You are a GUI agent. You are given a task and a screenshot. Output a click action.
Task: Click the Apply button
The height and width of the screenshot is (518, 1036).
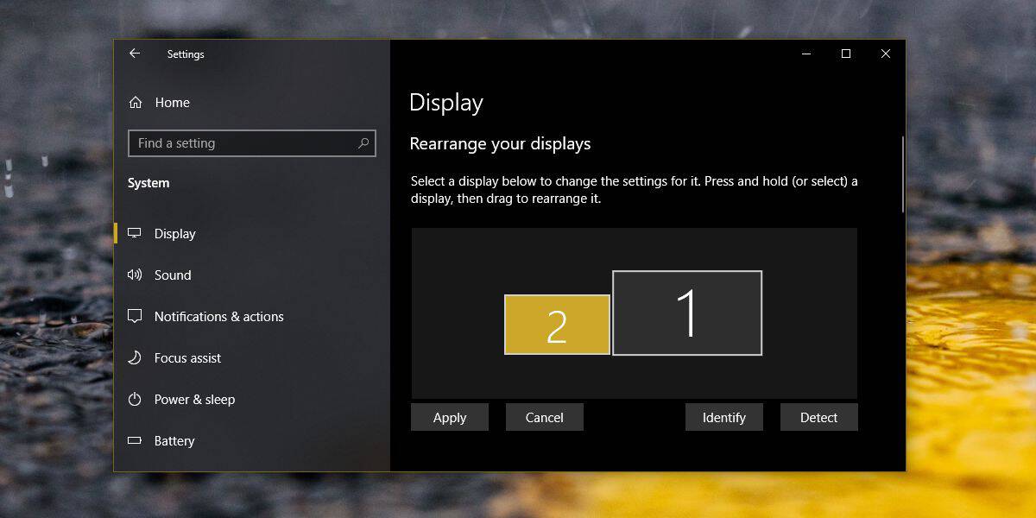[x=450, y=417]
